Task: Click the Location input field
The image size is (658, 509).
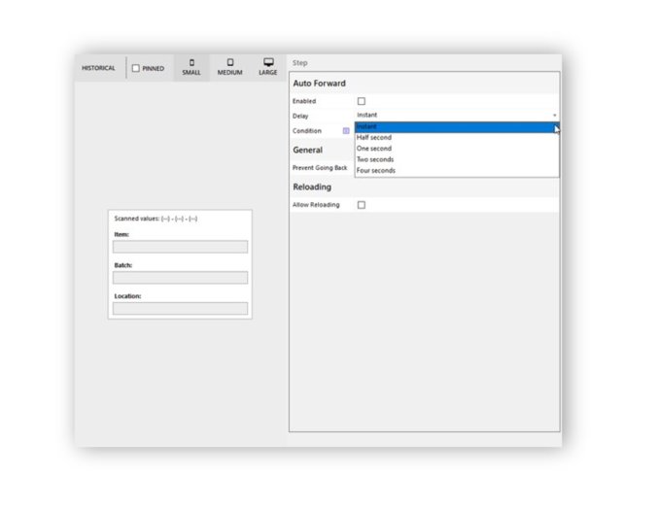Action: tap(180, 309)
